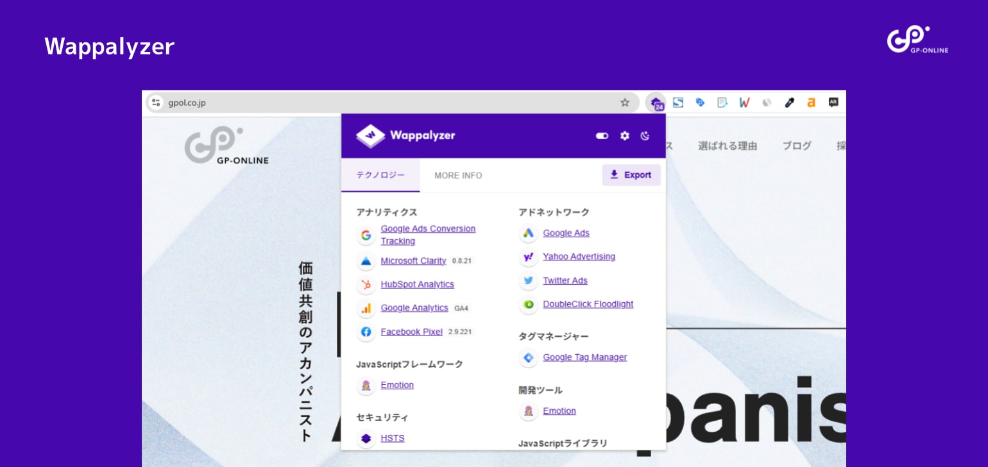The image size is (988, 467).
Task: Click the site info icon beside gpol.co.jp
Action: [156, 103]
